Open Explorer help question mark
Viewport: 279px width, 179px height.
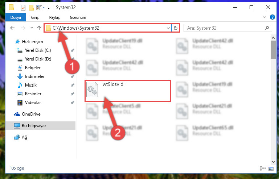(x=272, y=17)
